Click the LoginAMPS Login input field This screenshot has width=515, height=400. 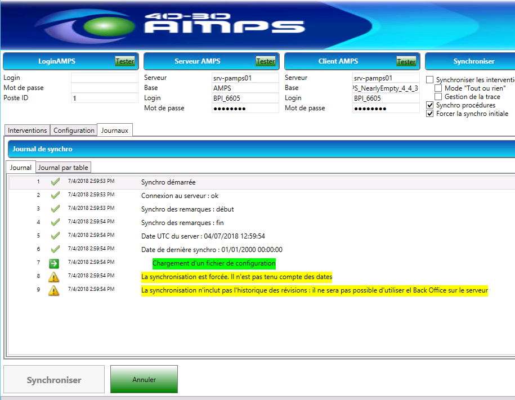pyautogui.click(x=104, y=78)
